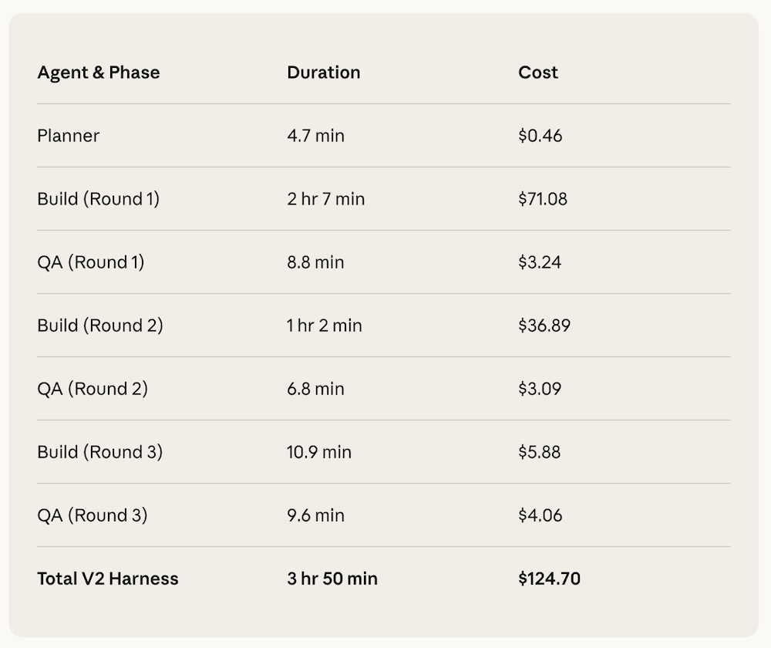Select the Build (Round 3) row label

click(x=100, y=452)
